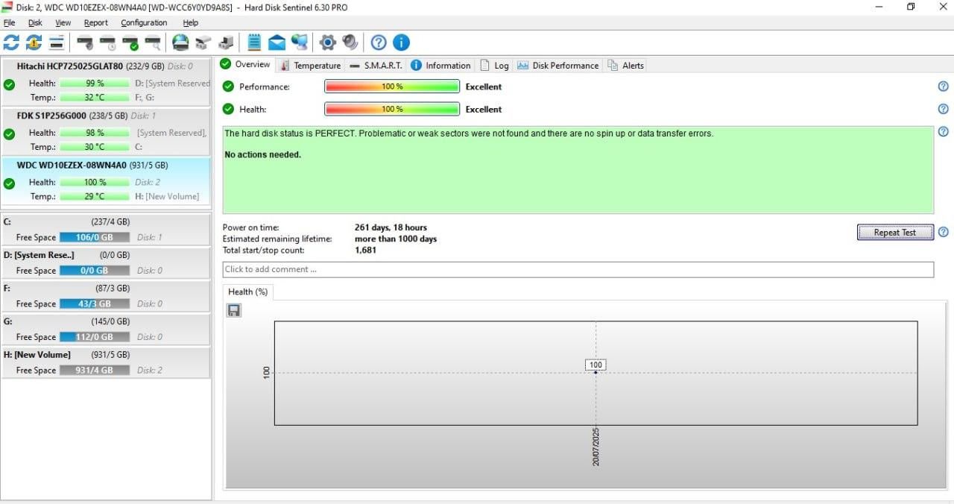
Task: Select the C: volume row
Action: click(106, 230)
